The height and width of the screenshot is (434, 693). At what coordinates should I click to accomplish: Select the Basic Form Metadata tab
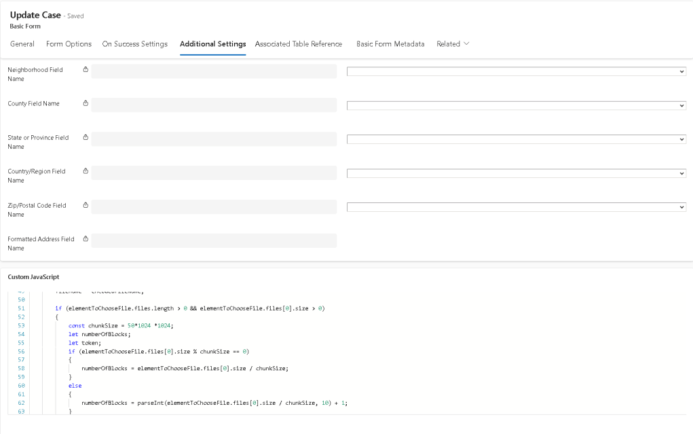click(x=389, y=43)
